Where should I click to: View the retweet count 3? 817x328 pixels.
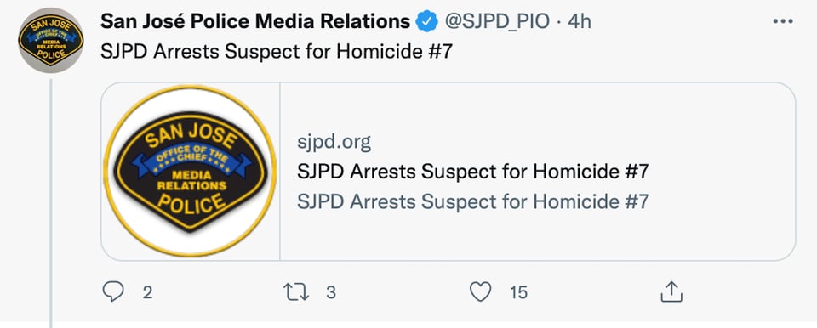click(x=331, y=292)
